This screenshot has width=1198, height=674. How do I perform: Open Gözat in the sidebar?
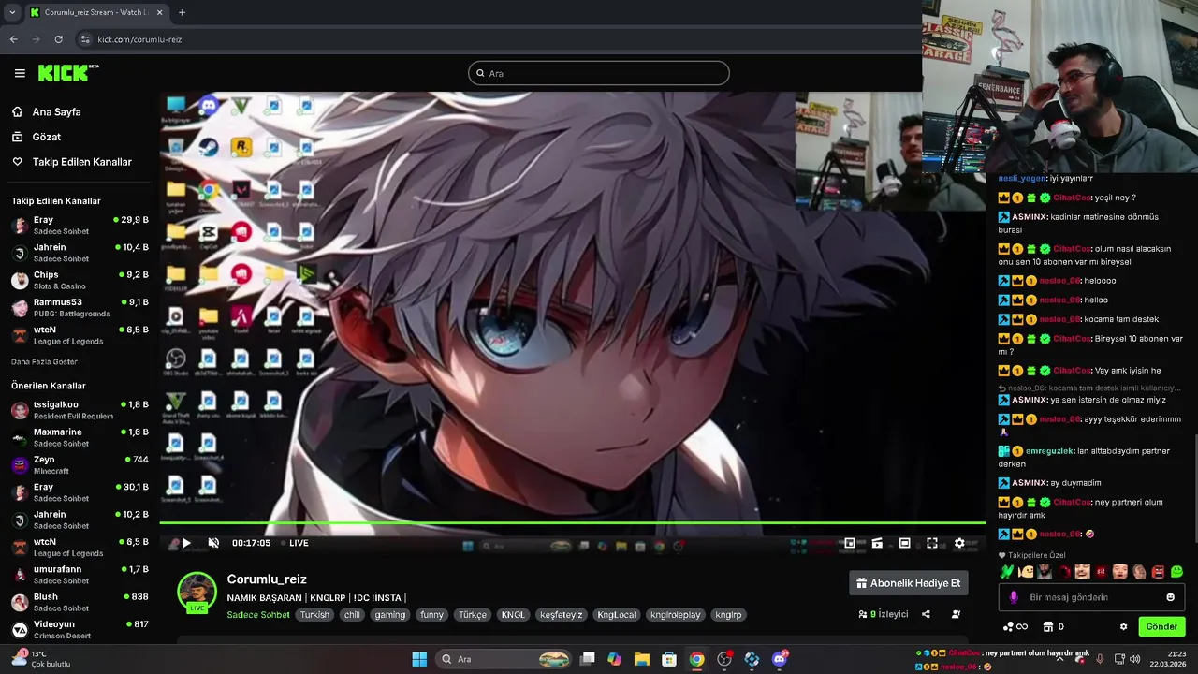point(46,137)
